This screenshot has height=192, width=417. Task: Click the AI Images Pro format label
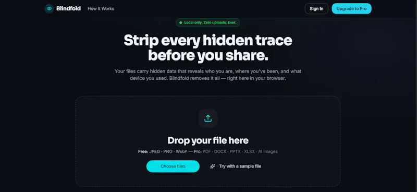point(268,151)
